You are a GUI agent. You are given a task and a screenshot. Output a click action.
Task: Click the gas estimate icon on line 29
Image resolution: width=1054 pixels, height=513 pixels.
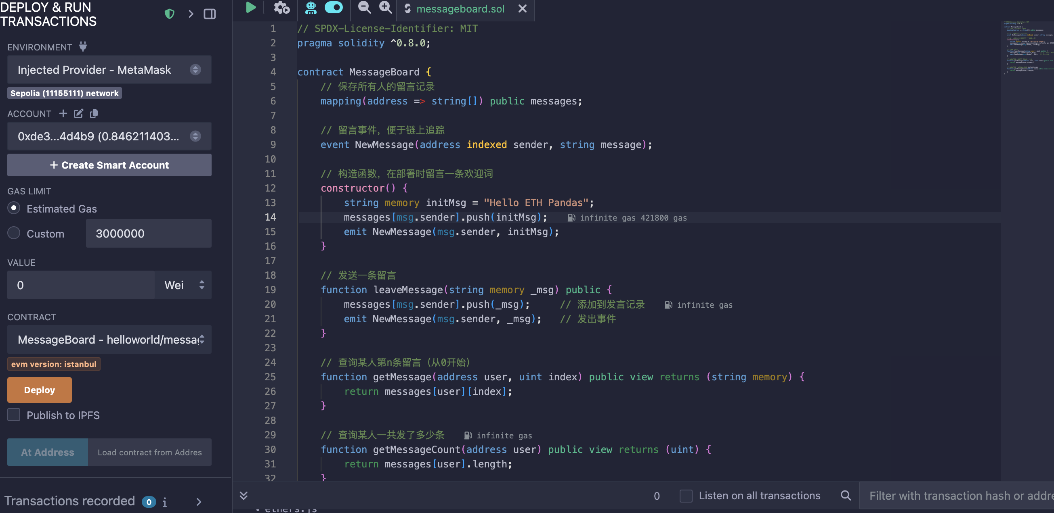tap(468, 436)
